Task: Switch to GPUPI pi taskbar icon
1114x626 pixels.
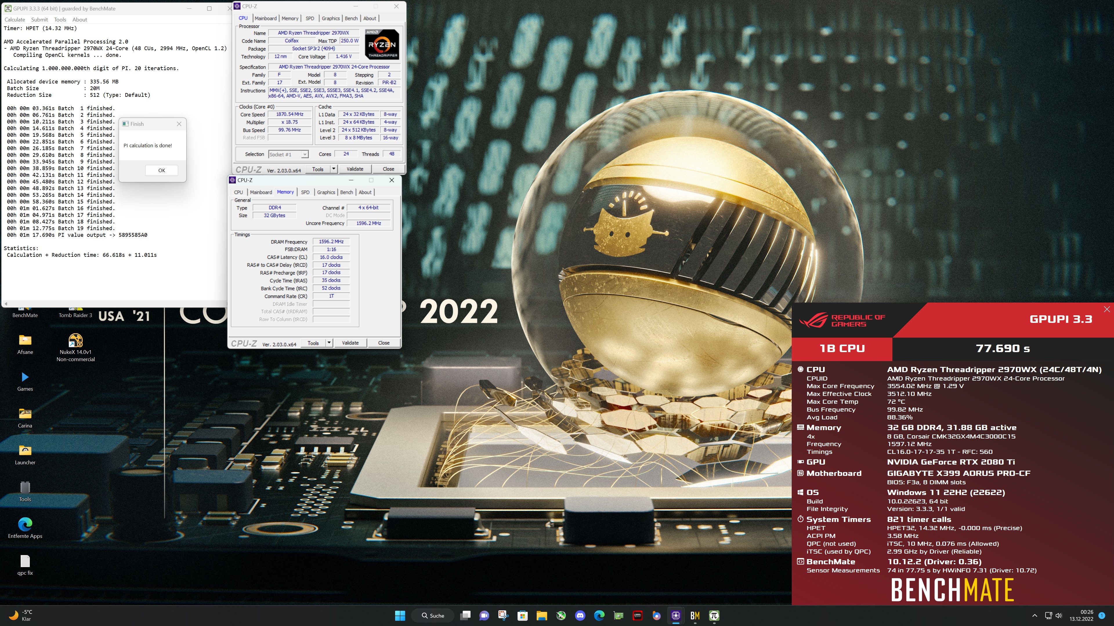Action: [714, 616]
